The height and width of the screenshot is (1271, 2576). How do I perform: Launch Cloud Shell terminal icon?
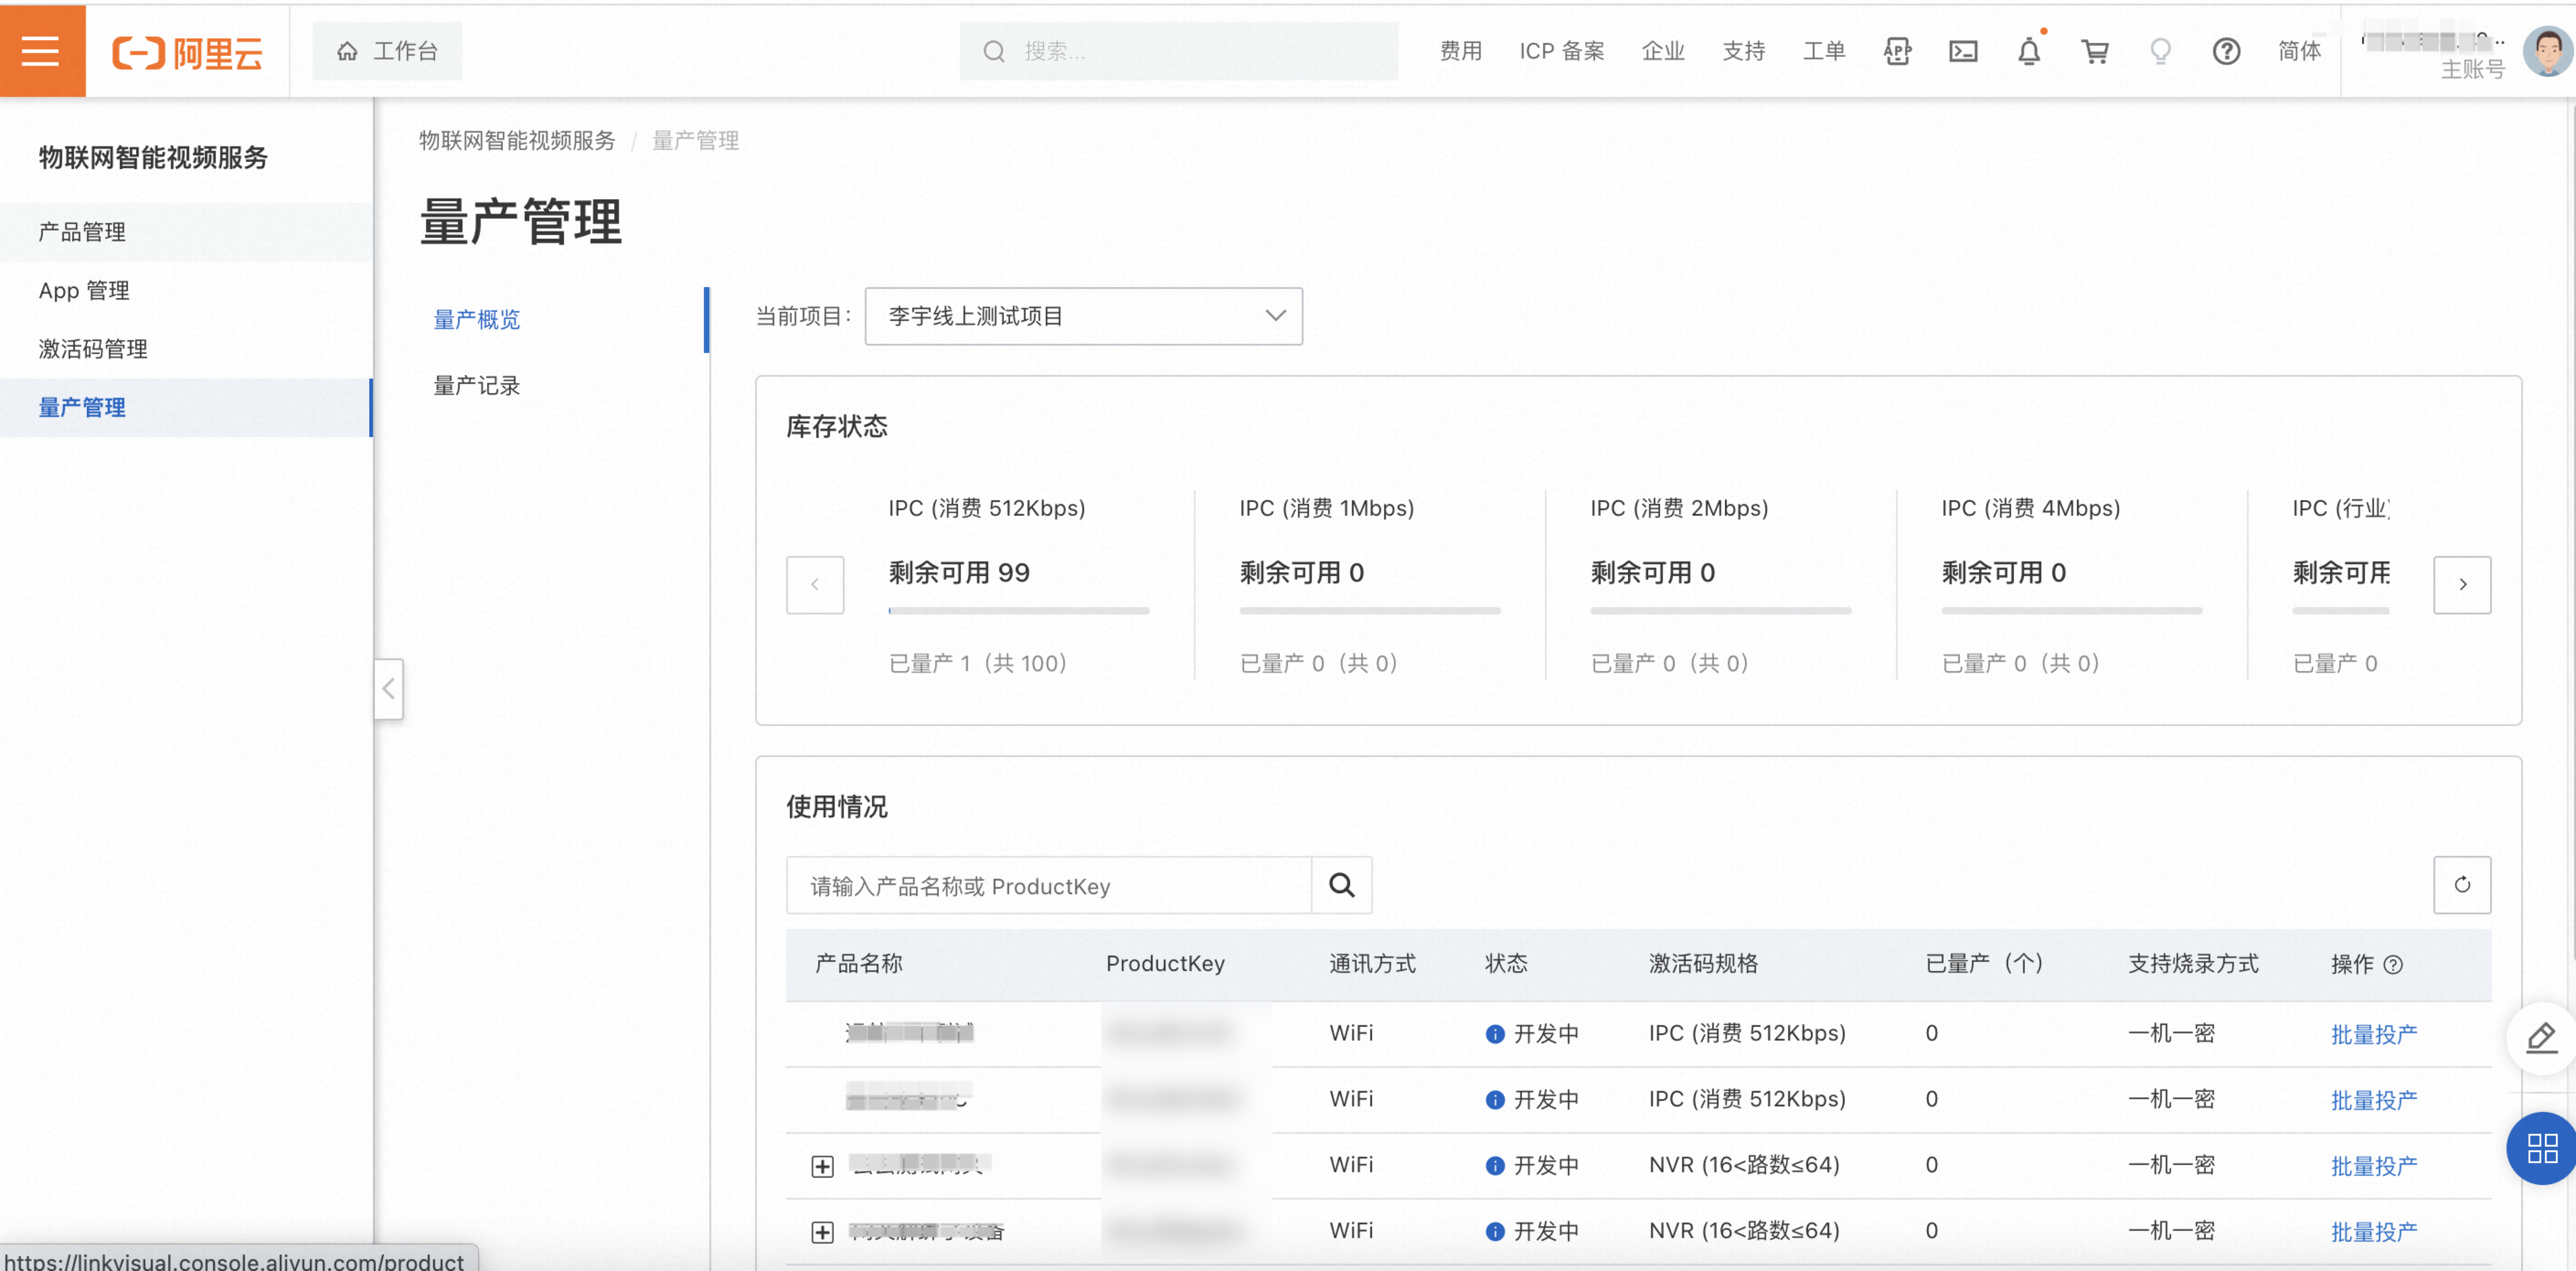1963,51
